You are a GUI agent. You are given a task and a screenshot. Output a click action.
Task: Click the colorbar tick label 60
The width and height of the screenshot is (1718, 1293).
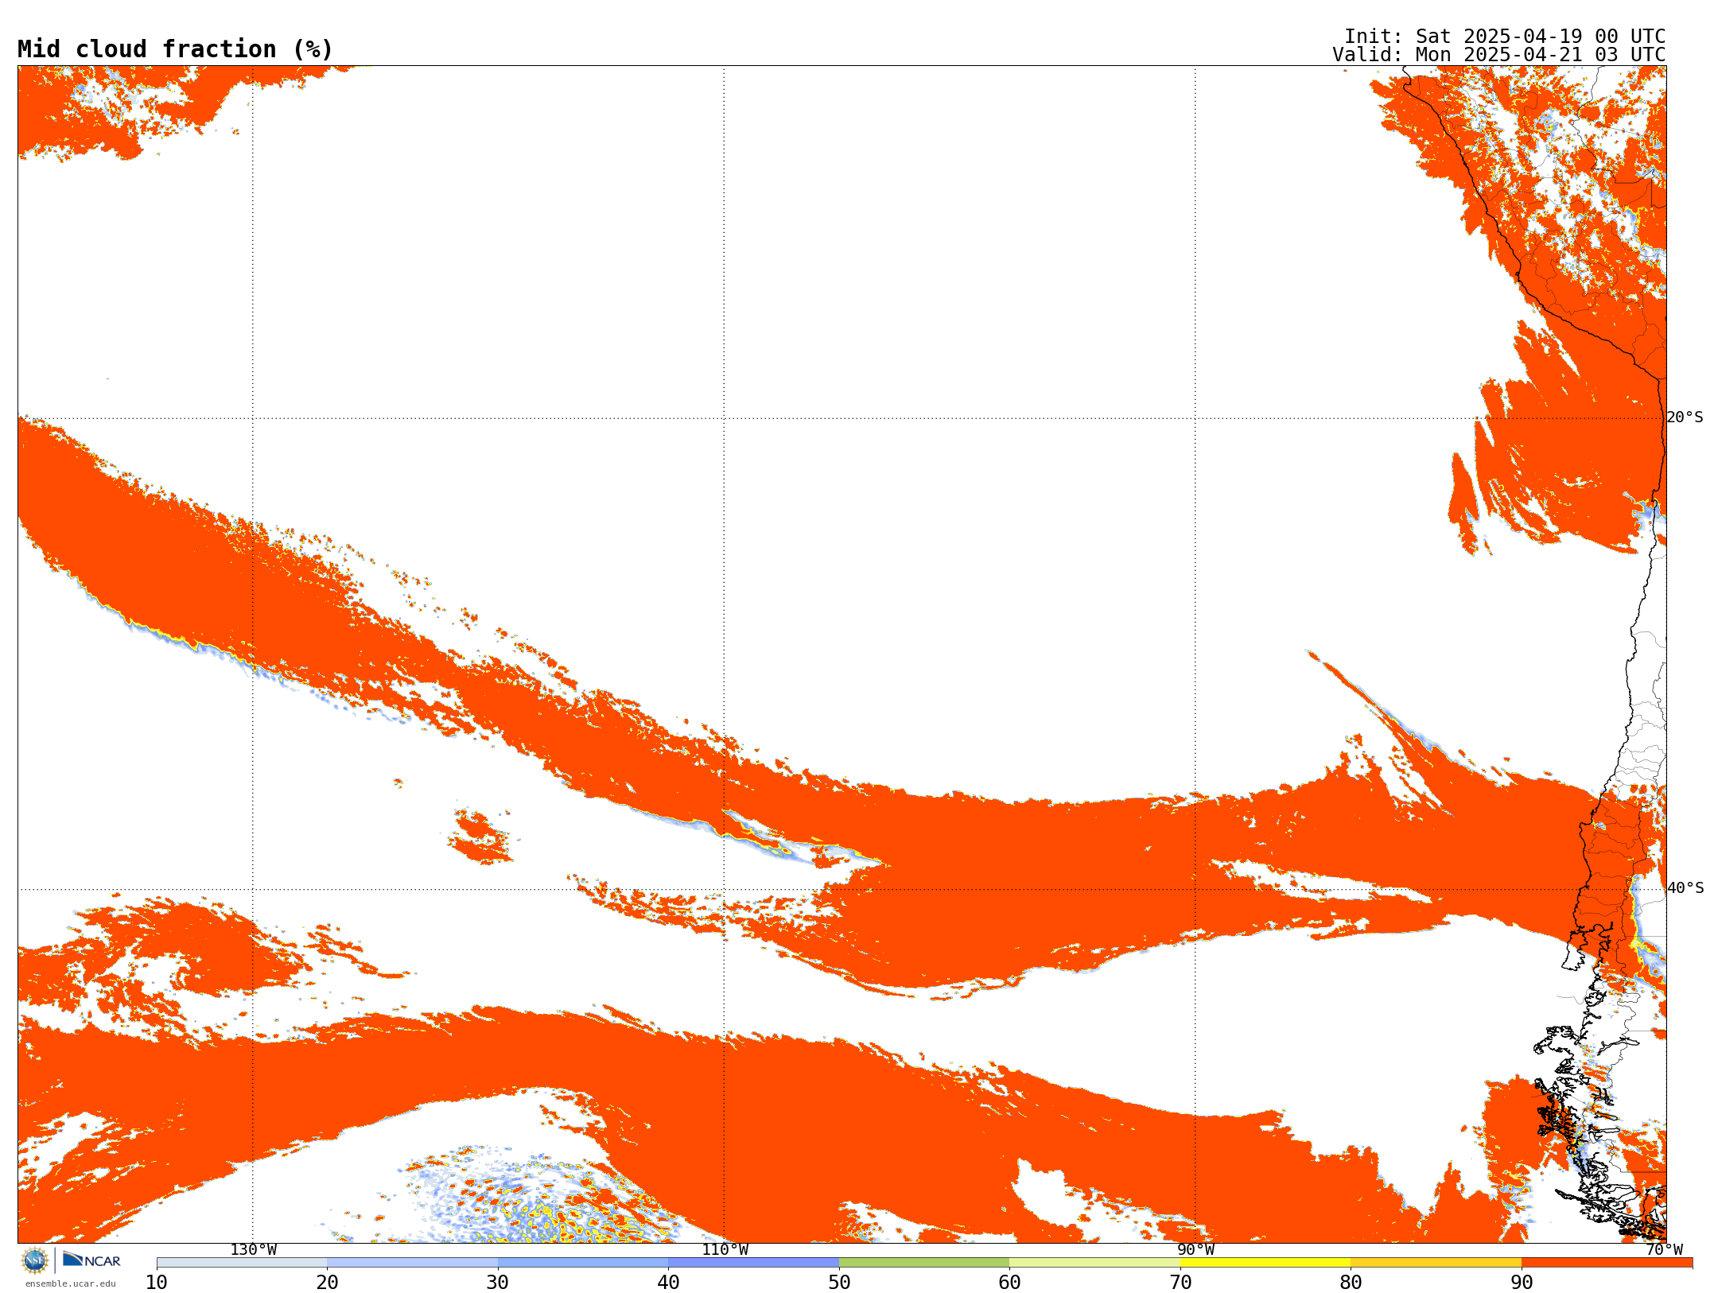(1009, 1283)
